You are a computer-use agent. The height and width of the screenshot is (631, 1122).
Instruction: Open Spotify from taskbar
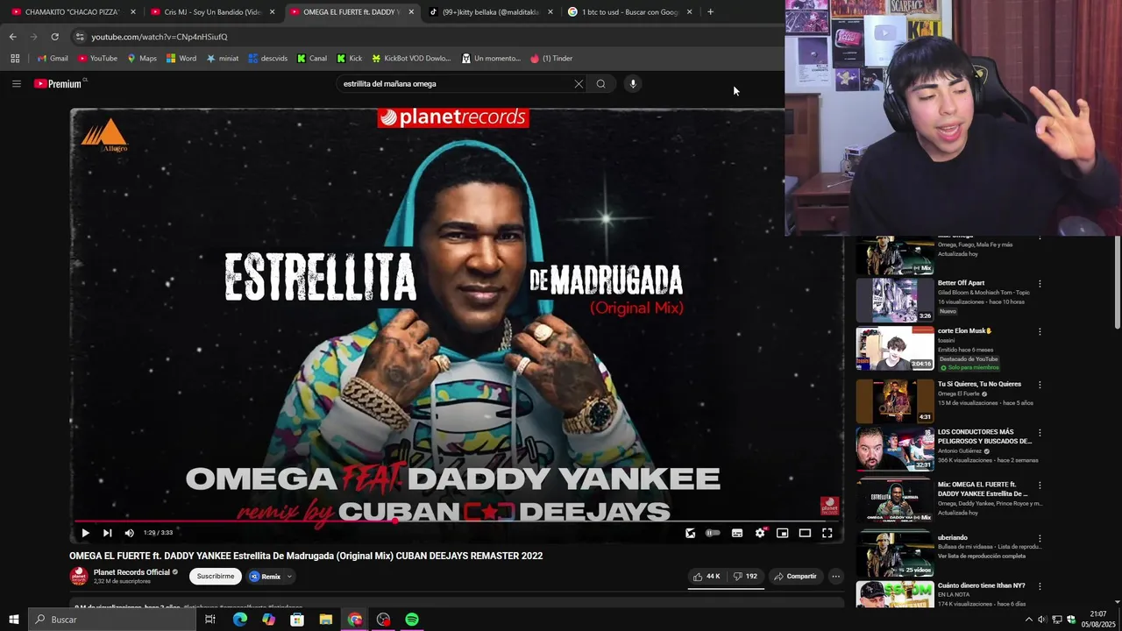412,620
